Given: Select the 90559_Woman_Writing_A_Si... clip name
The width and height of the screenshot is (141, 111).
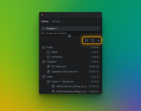Looking at the screenshot, I should coord(72,91).
